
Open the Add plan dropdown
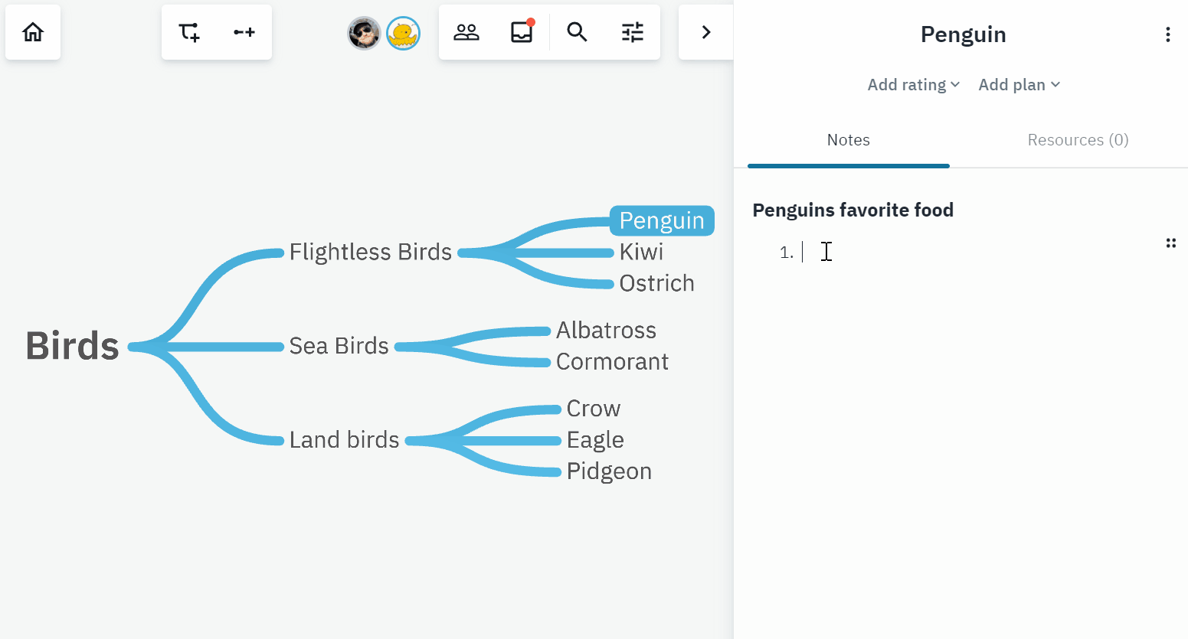tap(1019, 85)
